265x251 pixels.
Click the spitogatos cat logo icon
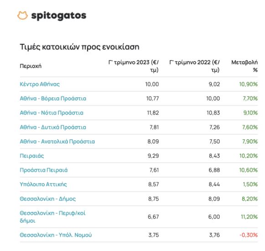(22, 16)
